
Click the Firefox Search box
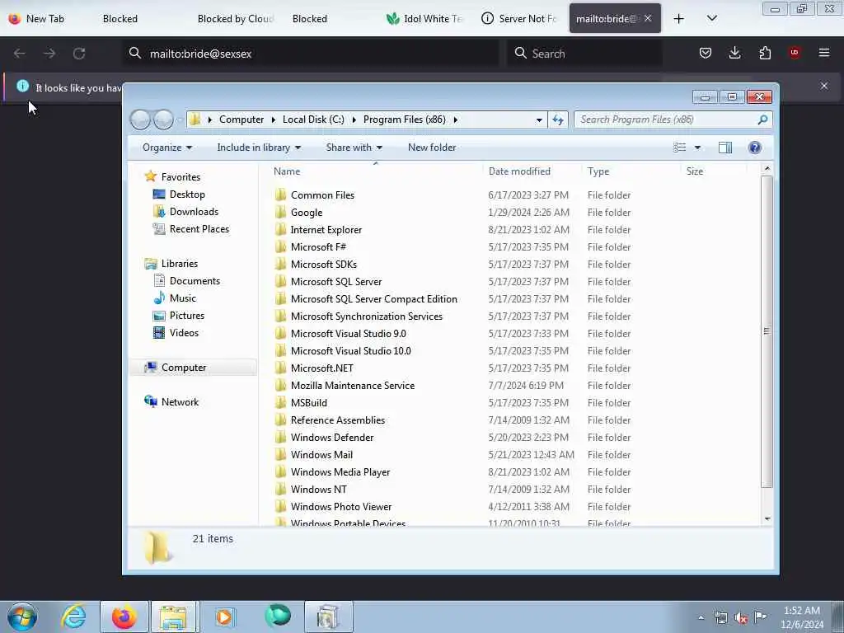[x=584, y=54]
